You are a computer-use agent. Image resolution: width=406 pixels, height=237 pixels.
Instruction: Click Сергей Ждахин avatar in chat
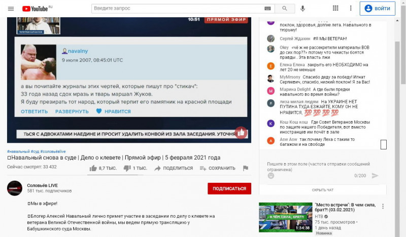[x=271, y=38]
